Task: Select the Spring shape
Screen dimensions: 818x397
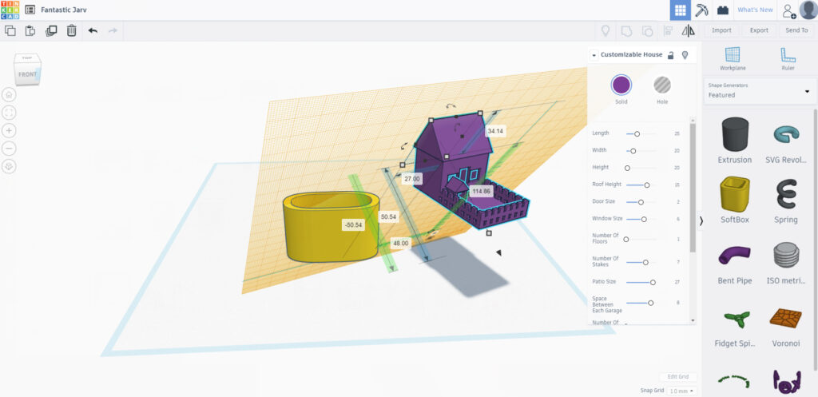Action: pyautogui.click(x=786, y=200)
